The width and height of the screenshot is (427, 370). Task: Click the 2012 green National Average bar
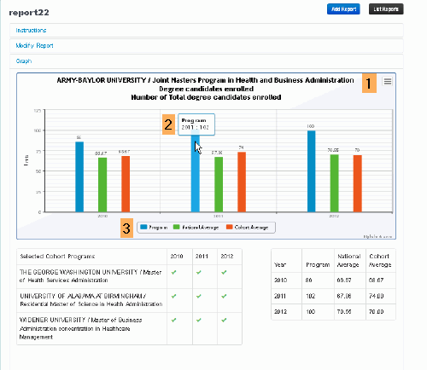(x=335, y=183)
